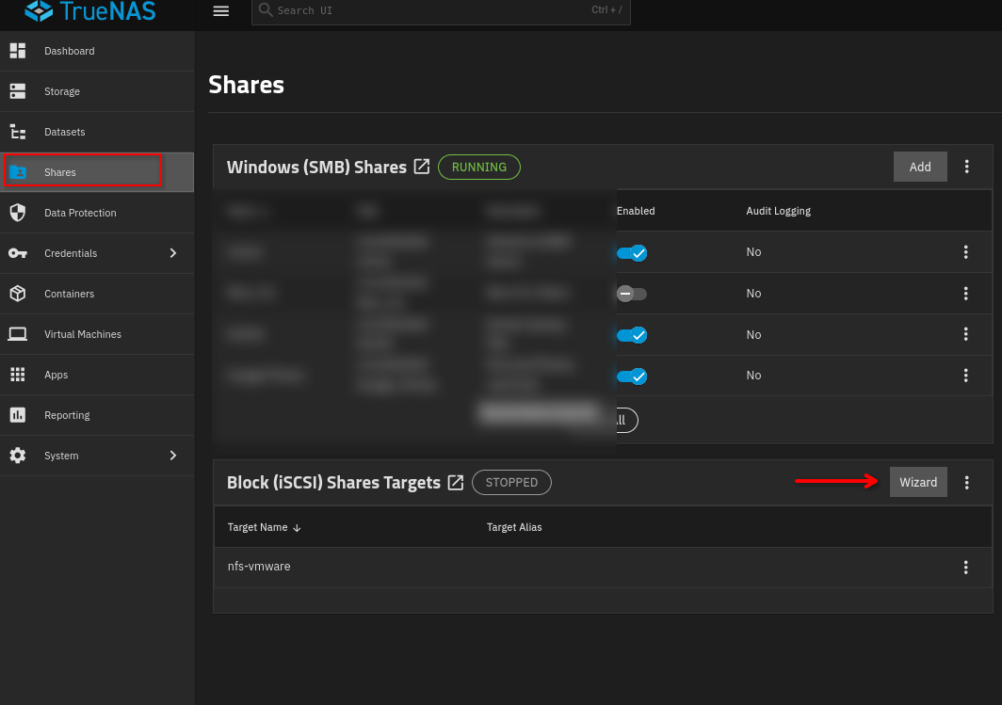Add a new SMB share
This screenshot has width=1002, height=705.
[920, 167]
